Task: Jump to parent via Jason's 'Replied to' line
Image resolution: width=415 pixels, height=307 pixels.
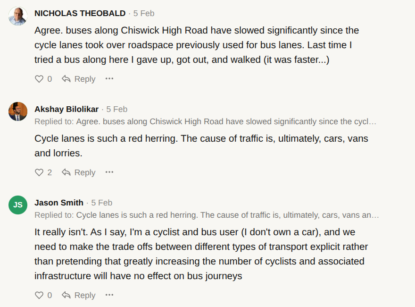Action: tap(207, 215)
